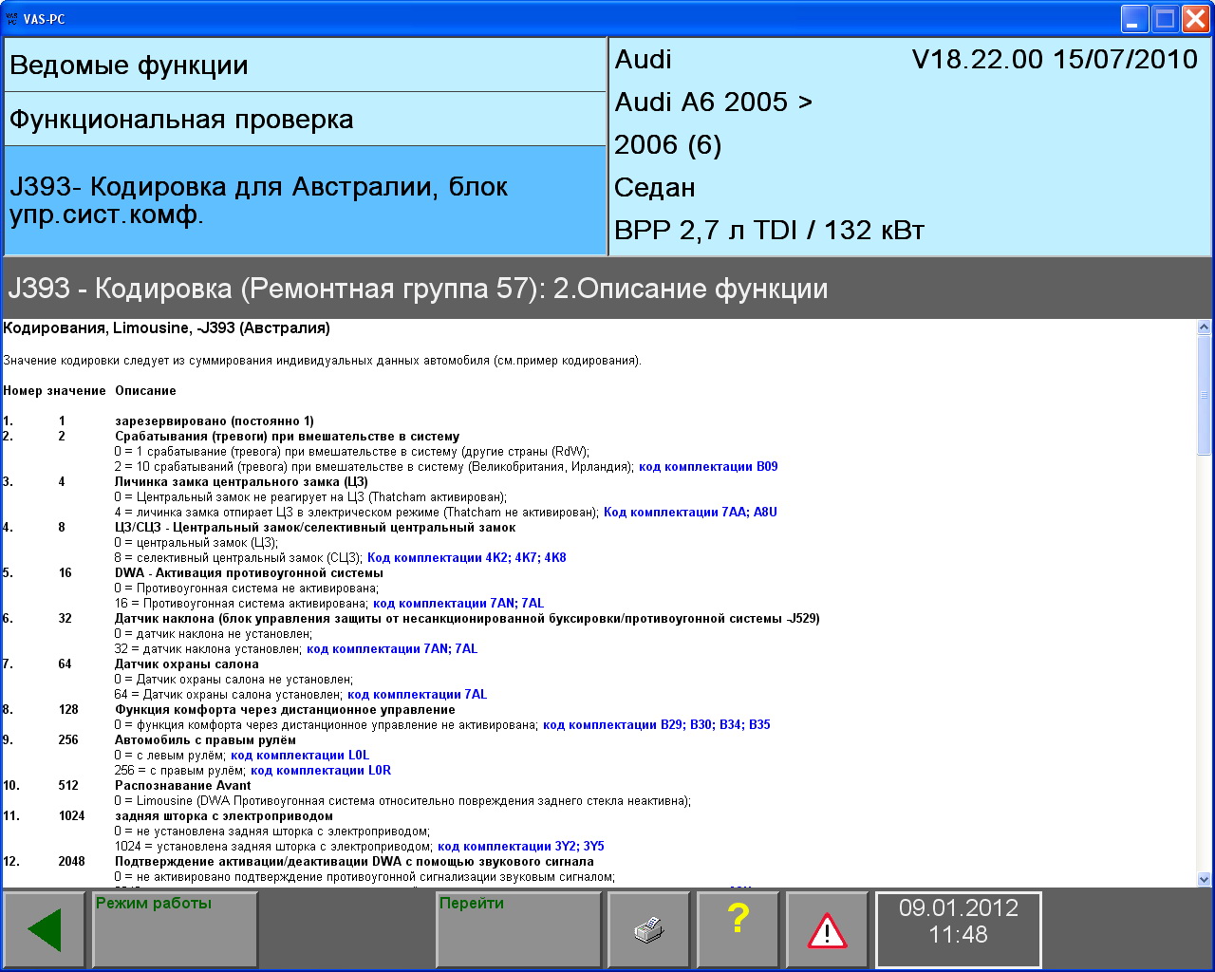The height and width of the screenshot is (972, 1215).
Task: Click "Функция комфорта через дистанционное управление"
Action: point(285,710)
